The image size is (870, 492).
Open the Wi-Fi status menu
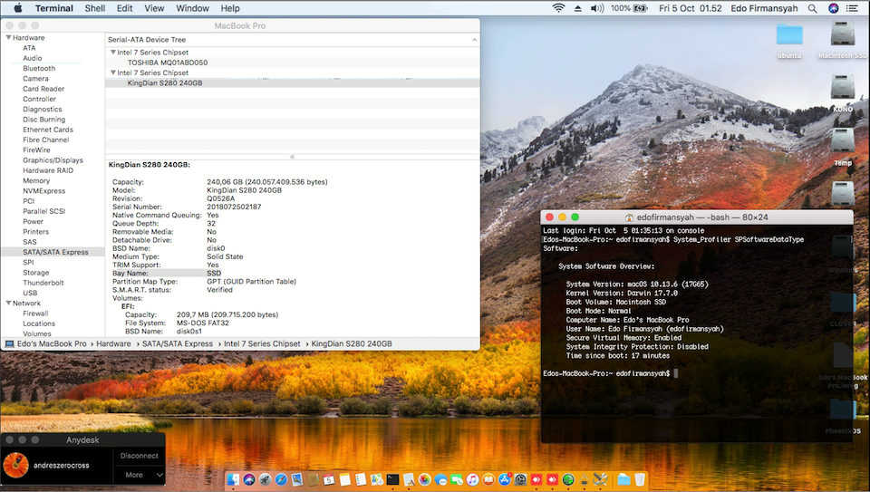click(x=558, y=8)
